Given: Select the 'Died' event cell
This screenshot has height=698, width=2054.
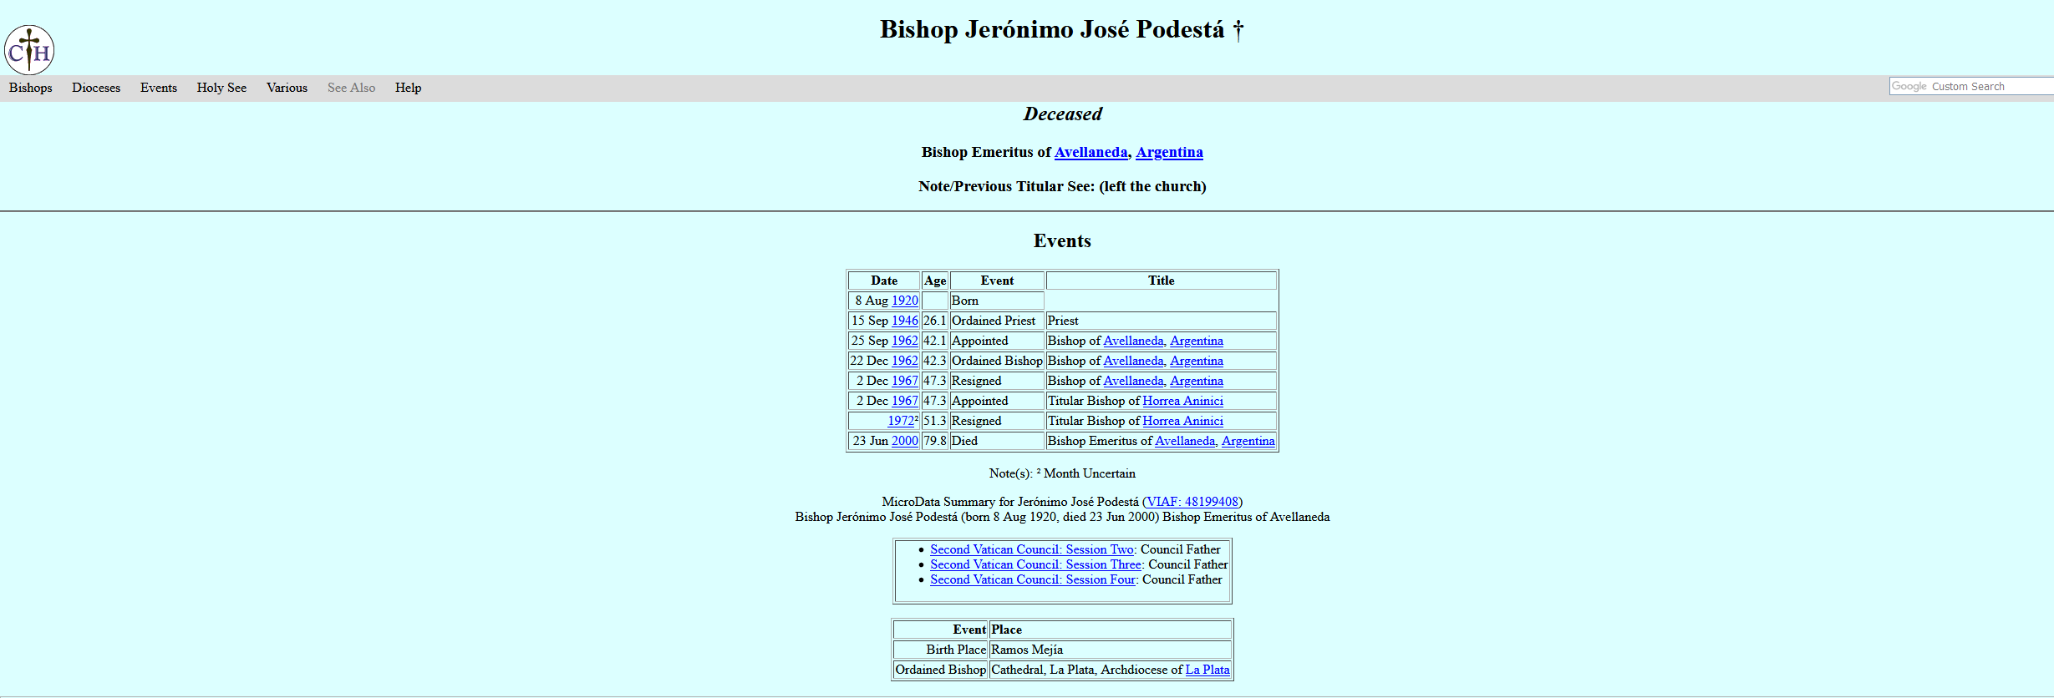Looking at the screenshot, I should click(997, 441).
